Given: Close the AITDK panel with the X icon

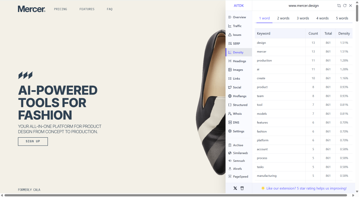Looking at the screenshot, I should click(351, 6).
